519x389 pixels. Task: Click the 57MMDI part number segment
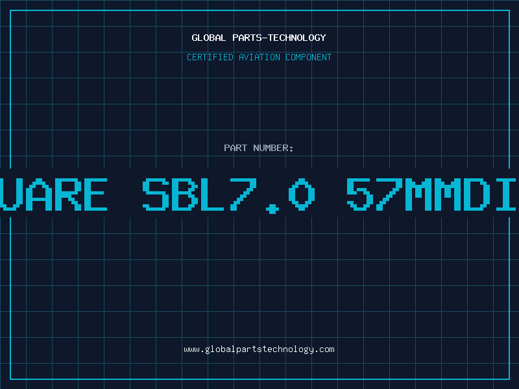click(x=431, y=195)
